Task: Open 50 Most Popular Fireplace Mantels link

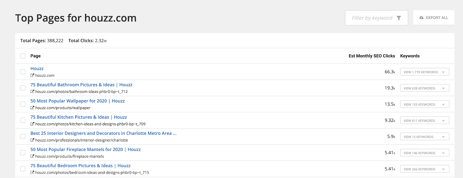Action: coord(86,150)
